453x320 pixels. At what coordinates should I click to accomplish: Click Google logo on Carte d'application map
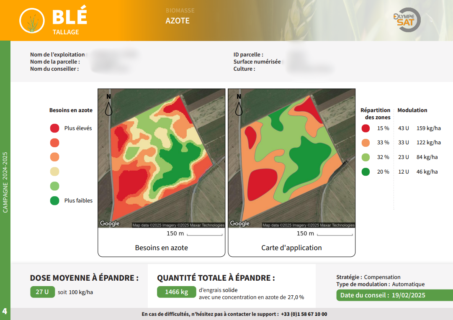(x=240, y=224)
